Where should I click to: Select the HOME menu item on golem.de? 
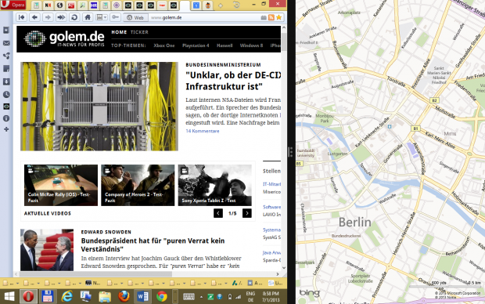click(x=119, y=32)
